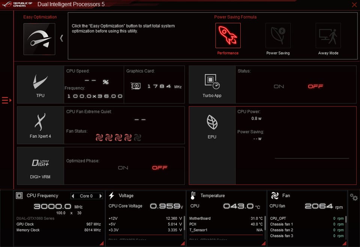Turn Turbo App status OFF

(x=315, y=86)
